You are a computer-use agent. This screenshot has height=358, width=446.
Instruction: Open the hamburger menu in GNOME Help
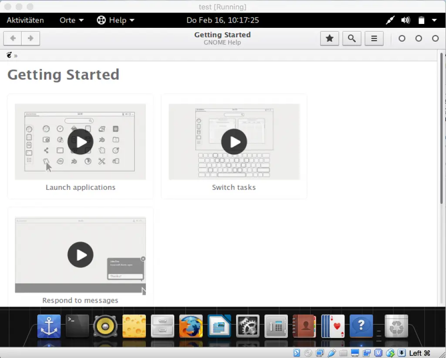374,38
